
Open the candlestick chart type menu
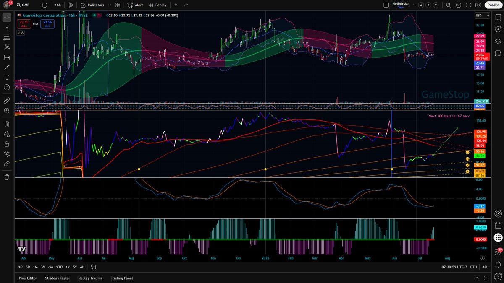pyautogui.click(x=71, y=5)
